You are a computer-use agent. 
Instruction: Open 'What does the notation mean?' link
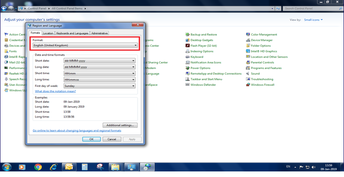(55, 91)
